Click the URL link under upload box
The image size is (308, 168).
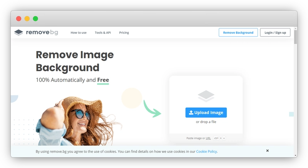(208, 138)
